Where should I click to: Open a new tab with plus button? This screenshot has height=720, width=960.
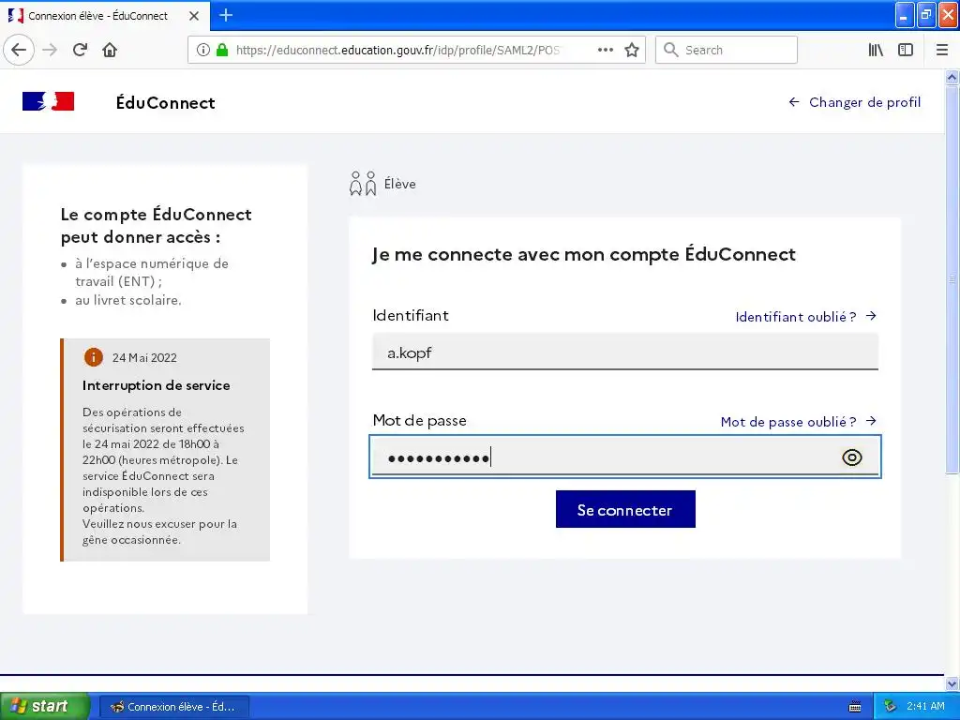point(226,15)
